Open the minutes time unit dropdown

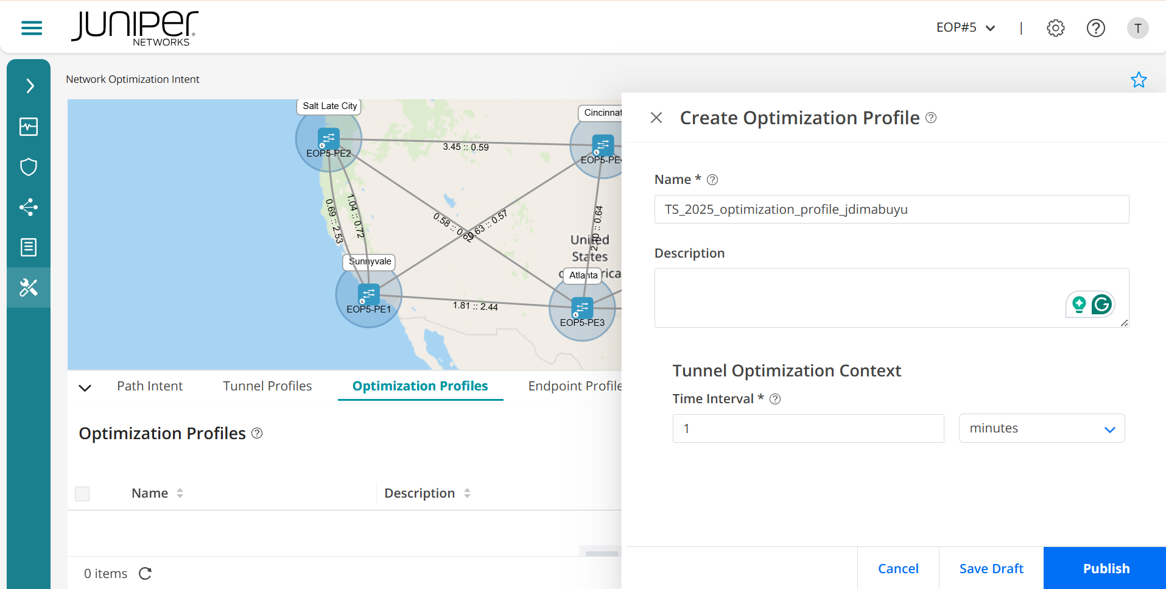[1041, 428]
